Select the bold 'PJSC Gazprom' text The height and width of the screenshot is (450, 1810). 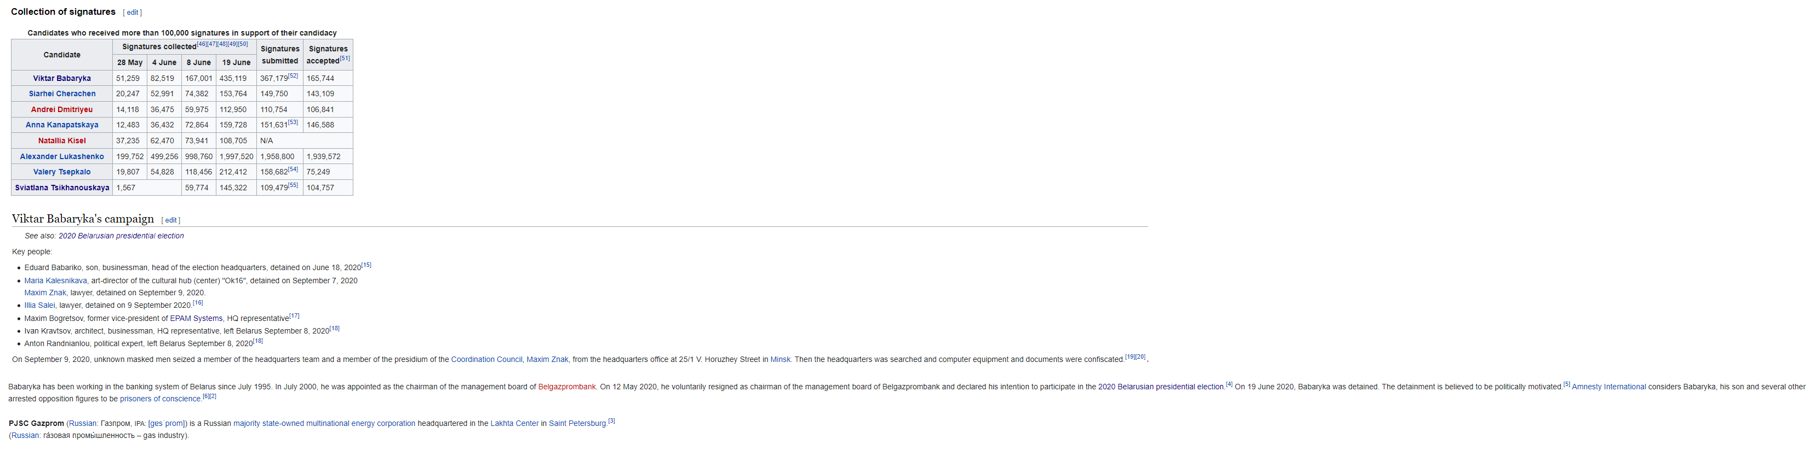[x=37, y=423]
